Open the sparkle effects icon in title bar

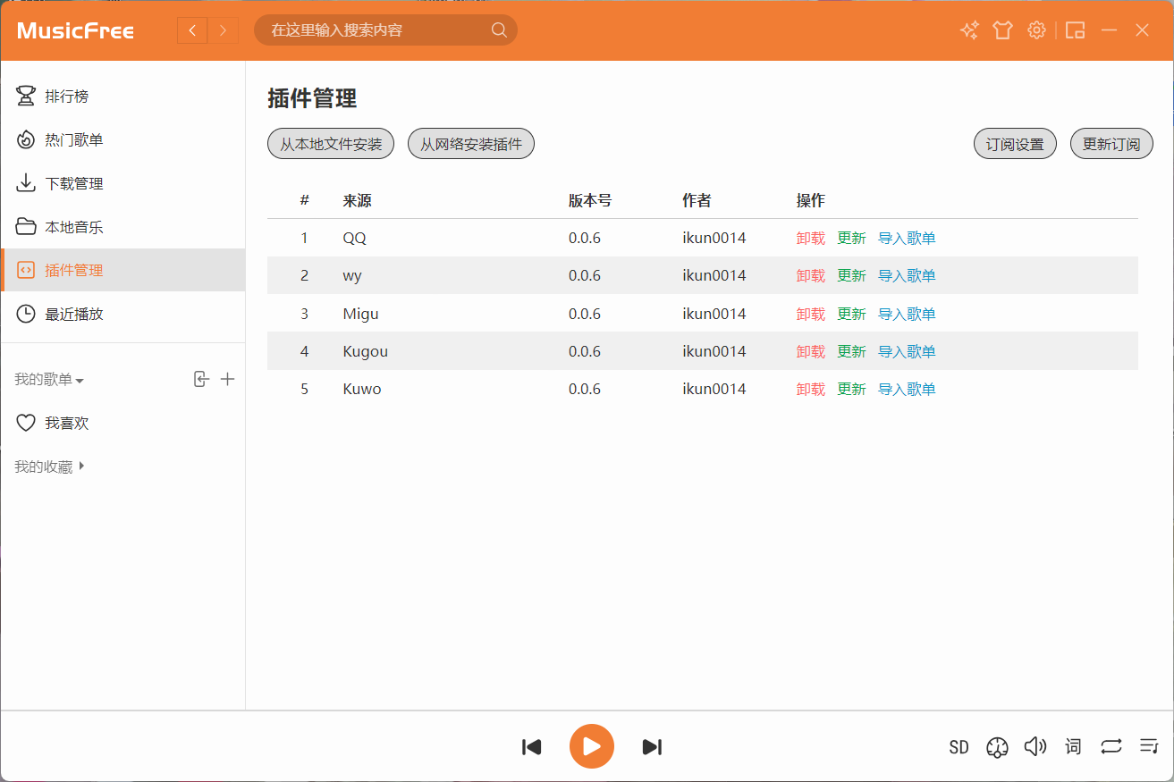pyautogui.click(x=969, y=30)
